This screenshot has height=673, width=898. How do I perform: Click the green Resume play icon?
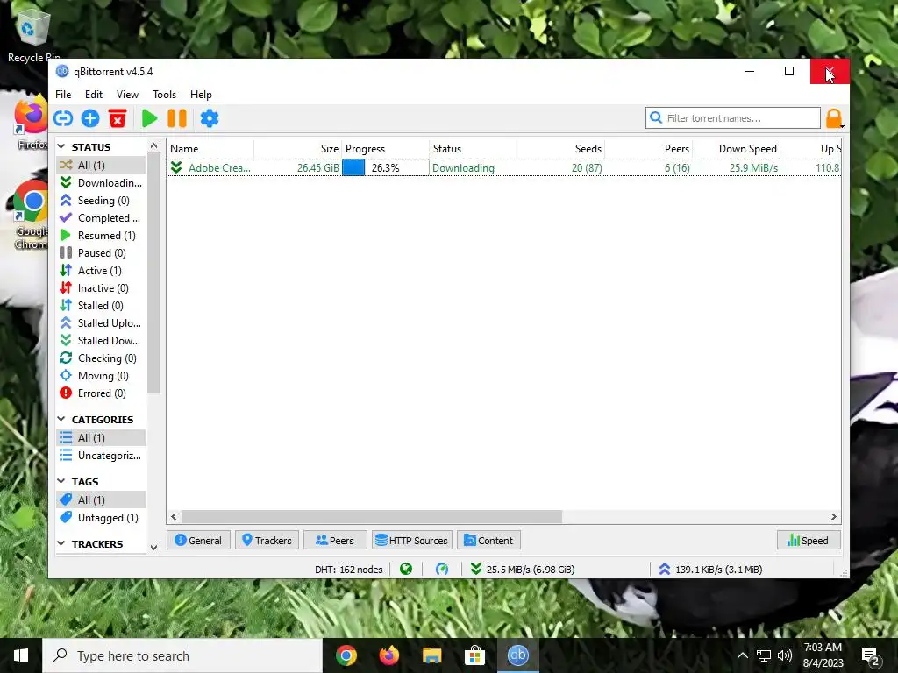[x=149, y=118]
